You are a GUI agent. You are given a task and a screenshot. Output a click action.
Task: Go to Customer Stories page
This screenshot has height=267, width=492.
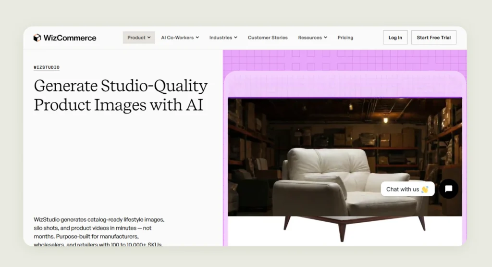pyautogui.click(x=268, y=38)
